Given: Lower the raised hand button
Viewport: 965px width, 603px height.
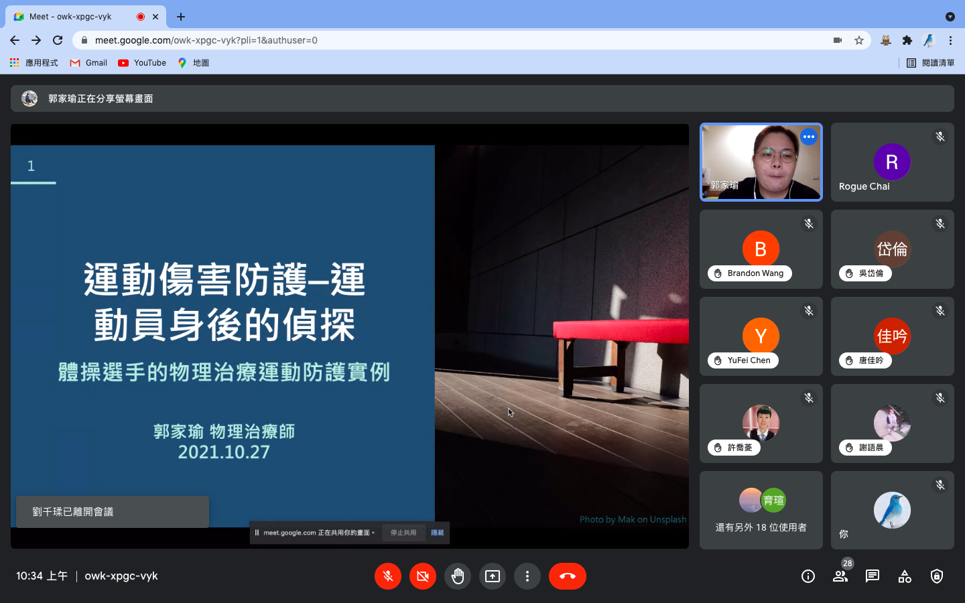Looking at the screenshot, I should [458, 576].
